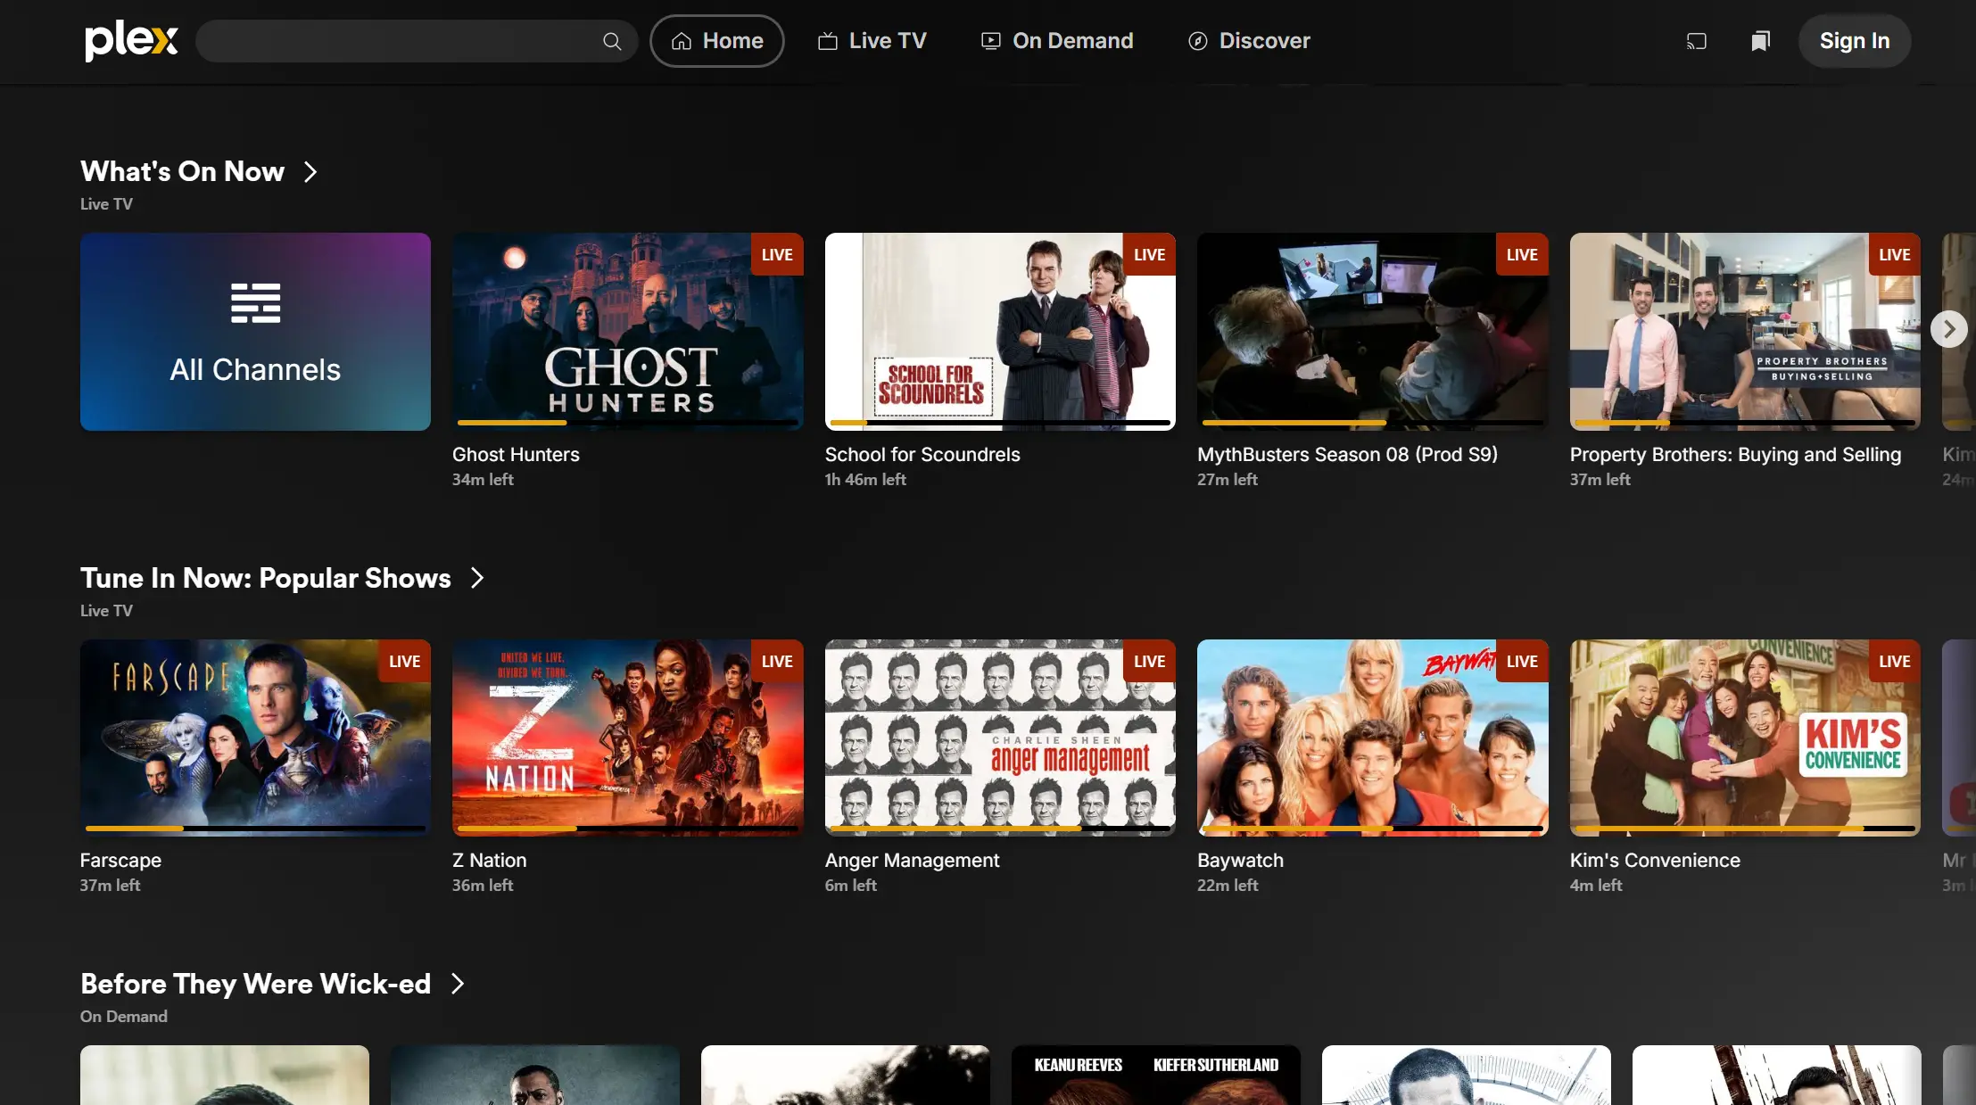Click the On Demand play icon
Screen dimensions: 1976x1105
point(989,40)
